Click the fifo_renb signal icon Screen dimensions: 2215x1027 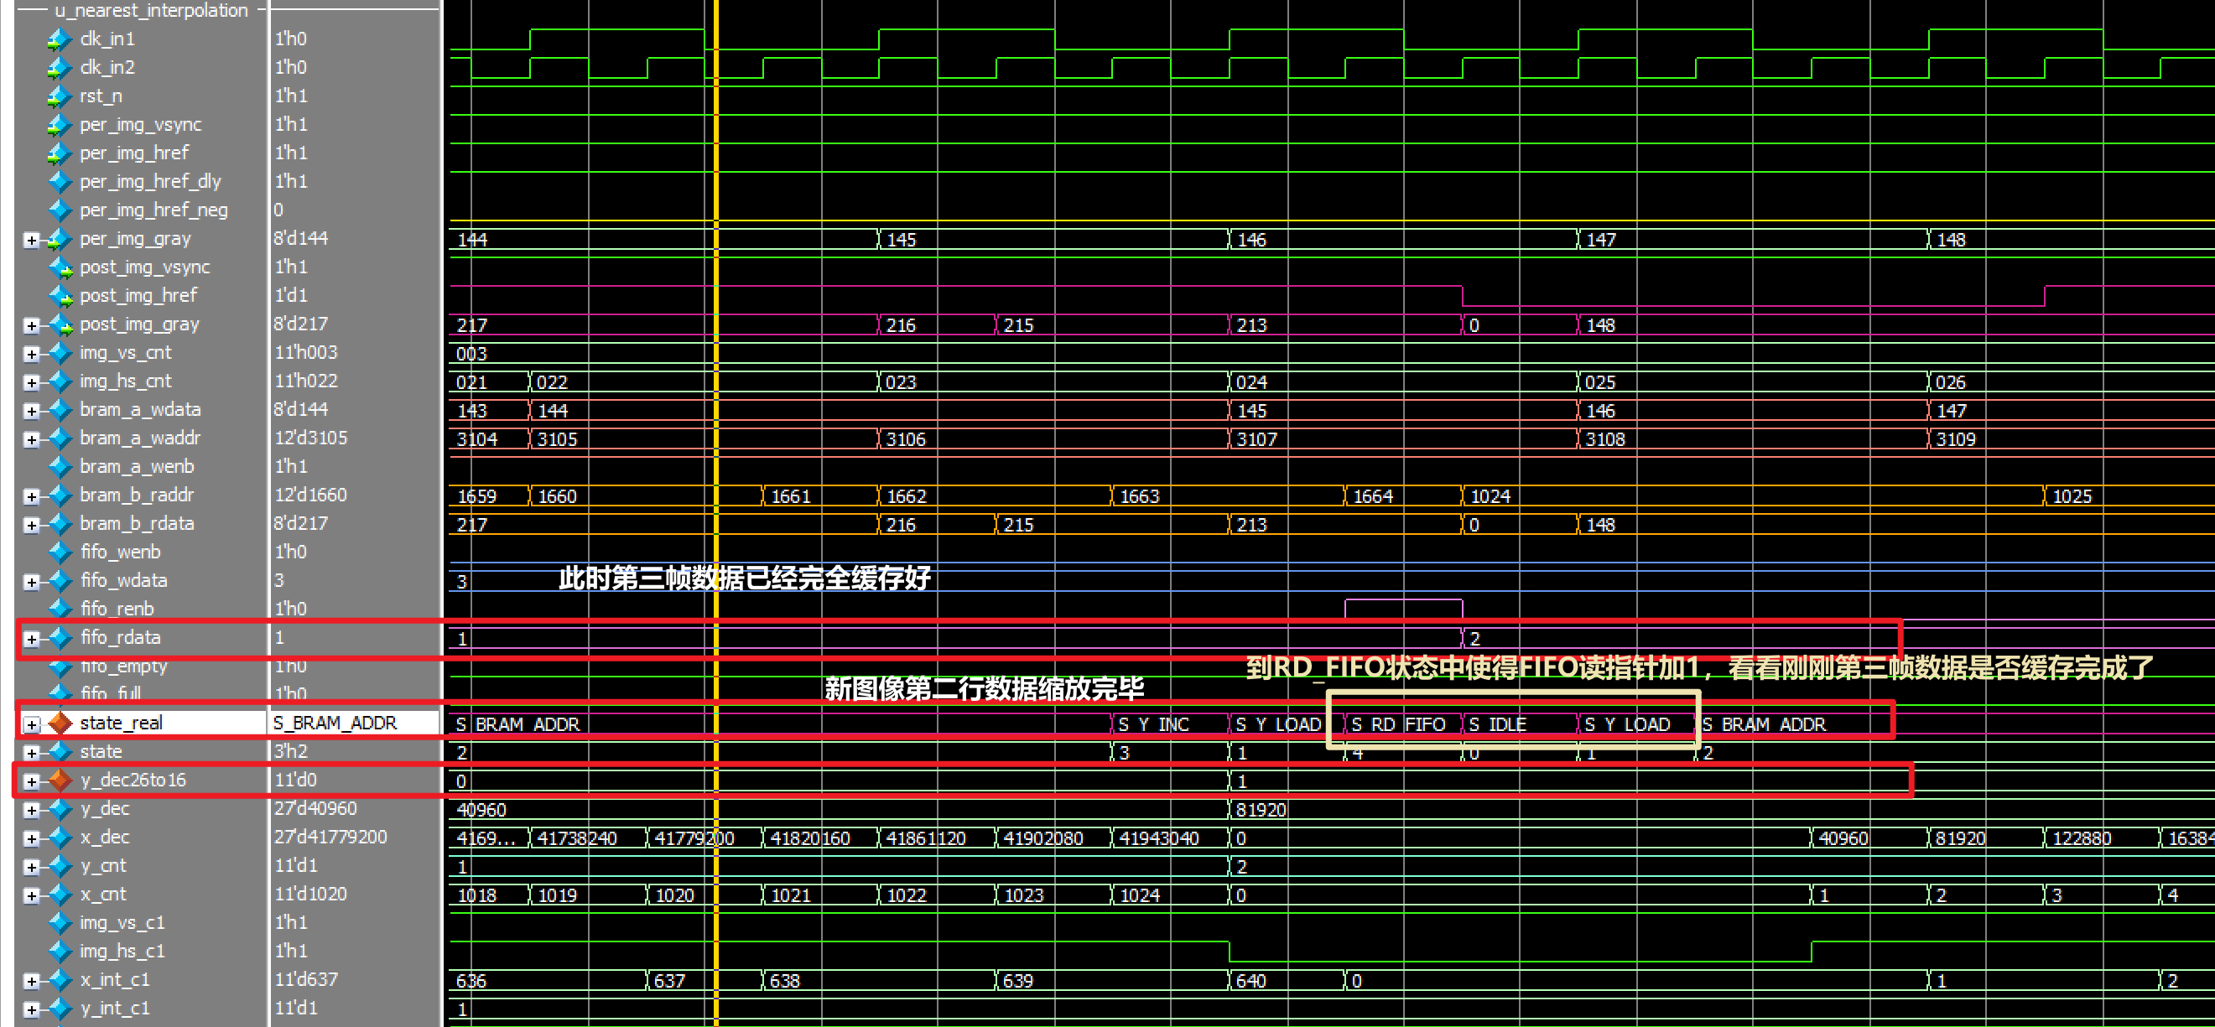click(x=60, y=609)
